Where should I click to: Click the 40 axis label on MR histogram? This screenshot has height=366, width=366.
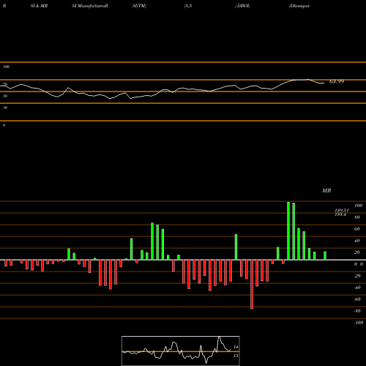(357, 241)
